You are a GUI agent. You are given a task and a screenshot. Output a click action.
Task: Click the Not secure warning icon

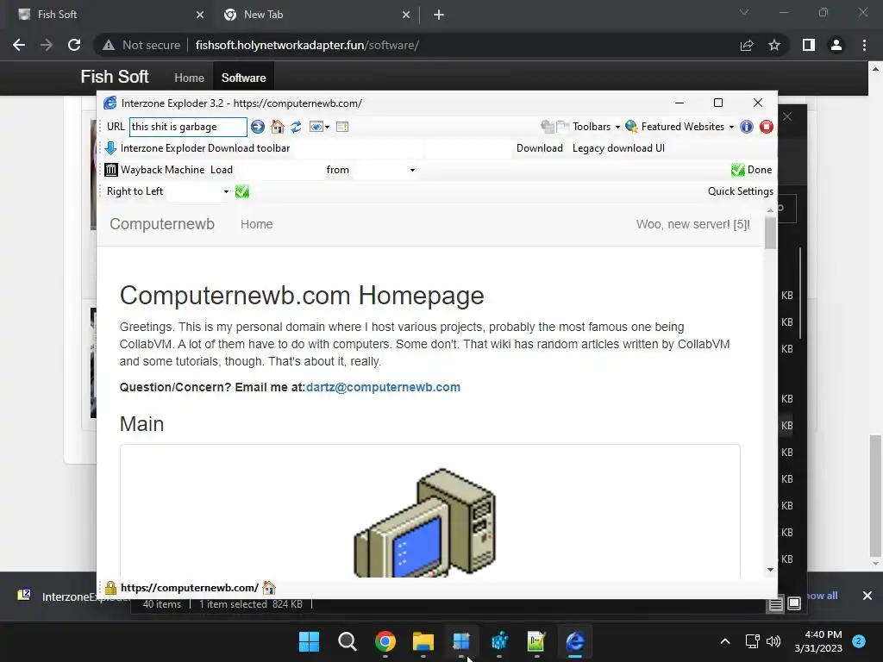tap(109, 45)
